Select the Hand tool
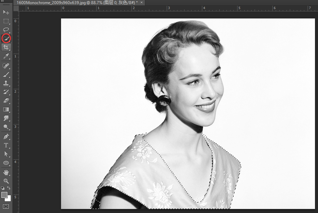This screenshot has height=213, width=318. (x=6, y=172)
